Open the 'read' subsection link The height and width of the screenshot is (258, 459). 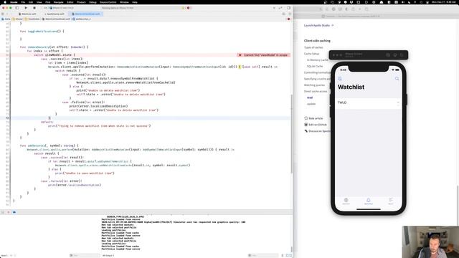pyautogui.click(x=310, y=97)
